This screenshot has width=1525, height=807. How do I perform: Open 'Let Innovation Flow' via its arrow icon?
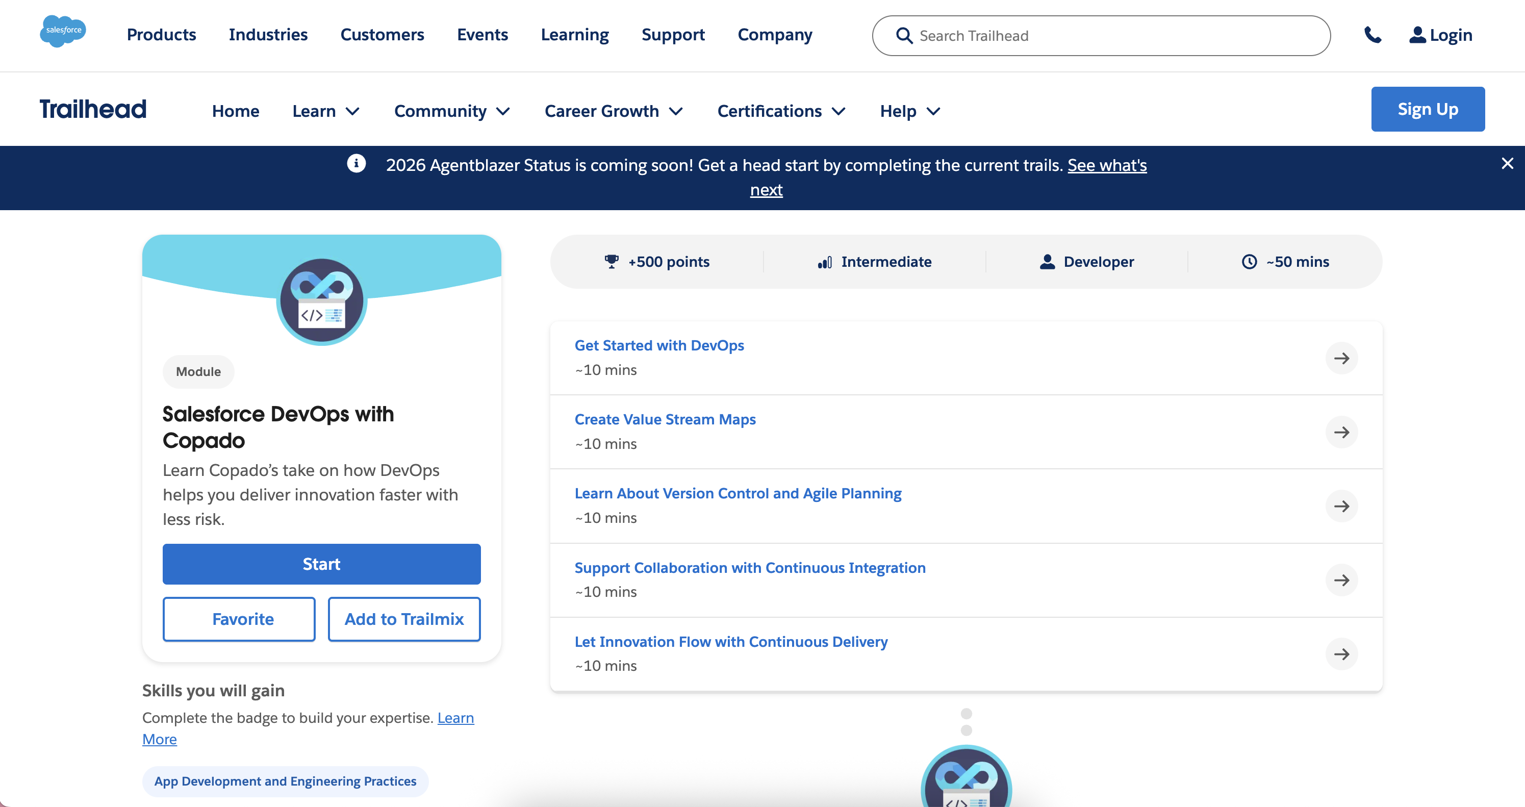point(1342,654)
